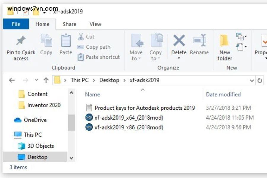This screenshot has height=178, width=267.
Task: Create a New folder
Action: [224, 46]
